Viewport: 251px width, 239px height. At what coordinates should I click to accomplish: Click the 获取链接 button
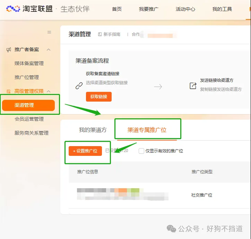pyautogui.click(x=99, y=96)
